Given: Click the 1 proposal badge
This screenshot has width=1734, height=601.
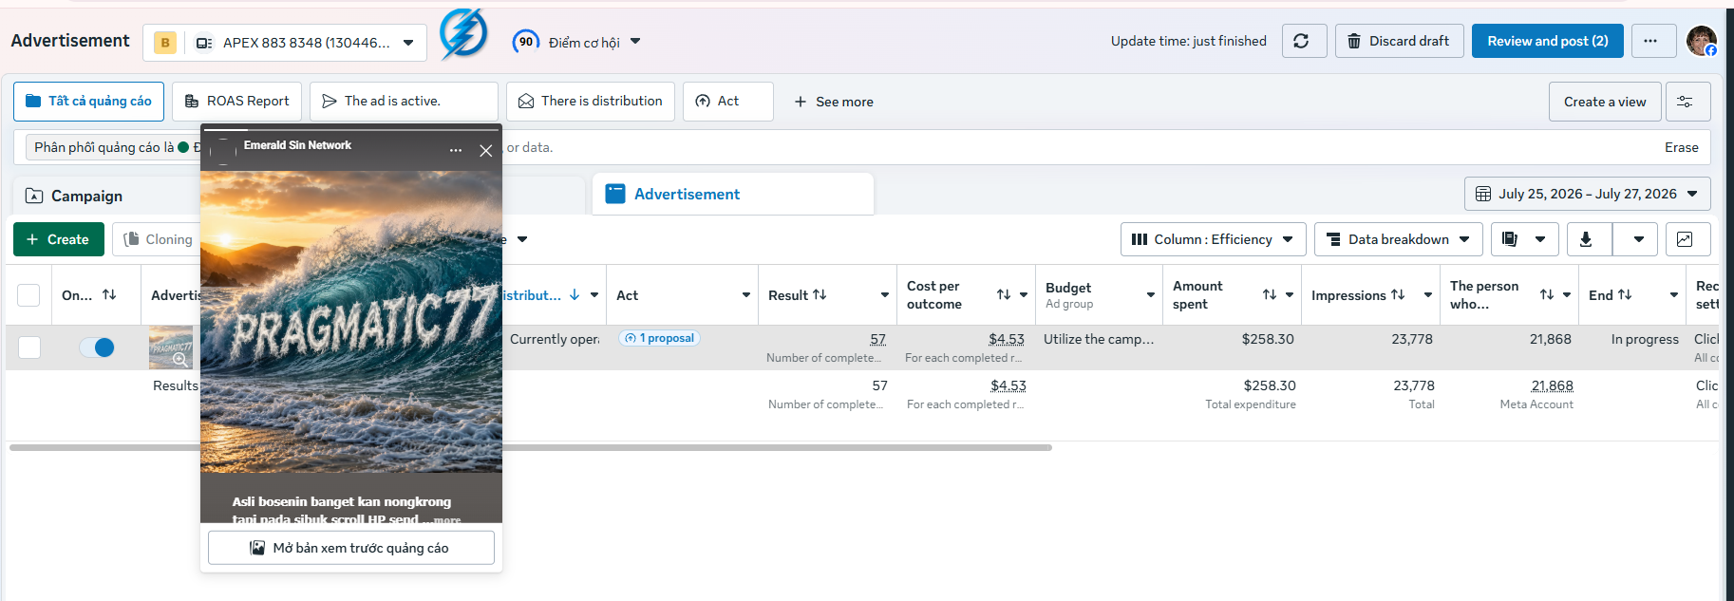Looking at the screenshot, I should 659,338.
